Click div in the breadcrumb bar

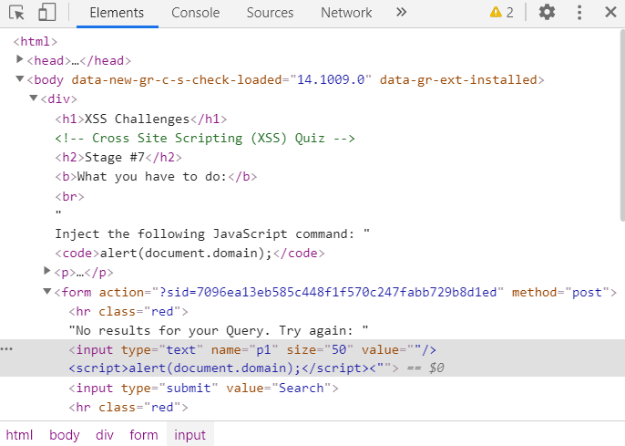click(x=105, y=434)
